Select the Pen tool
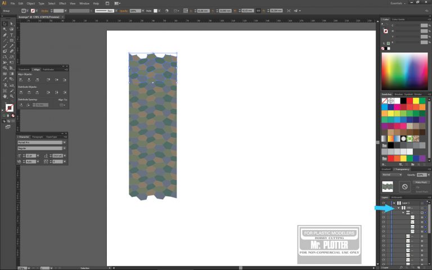The height and width of the screenshot is (270, 432). pyautogui.click(x=5, y=35)
